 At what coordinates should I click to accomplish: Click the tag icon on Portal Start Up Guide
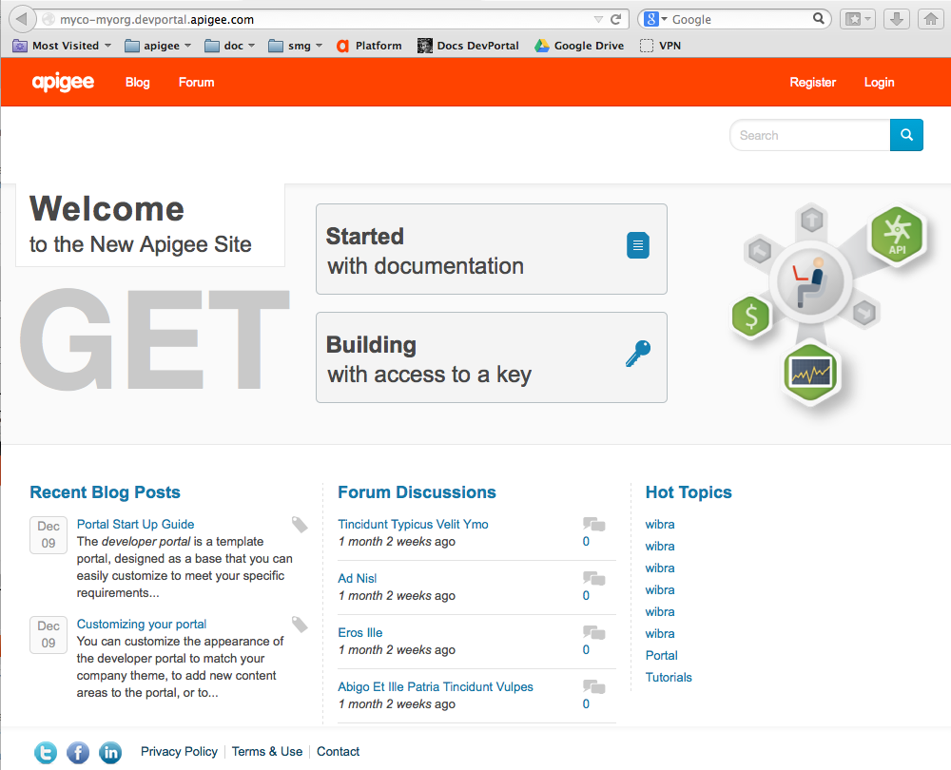[299, 524]
